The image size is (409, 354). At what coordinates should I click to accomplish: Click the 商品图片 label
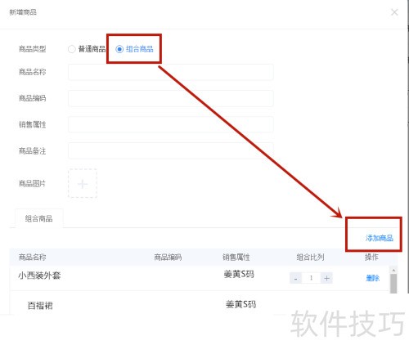click(32, 184)
